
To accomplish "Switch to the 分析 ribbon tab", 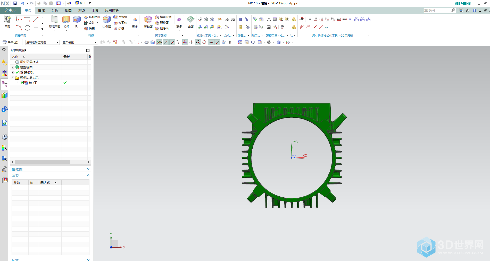I will pyautogui.click(x=55, y=10).
